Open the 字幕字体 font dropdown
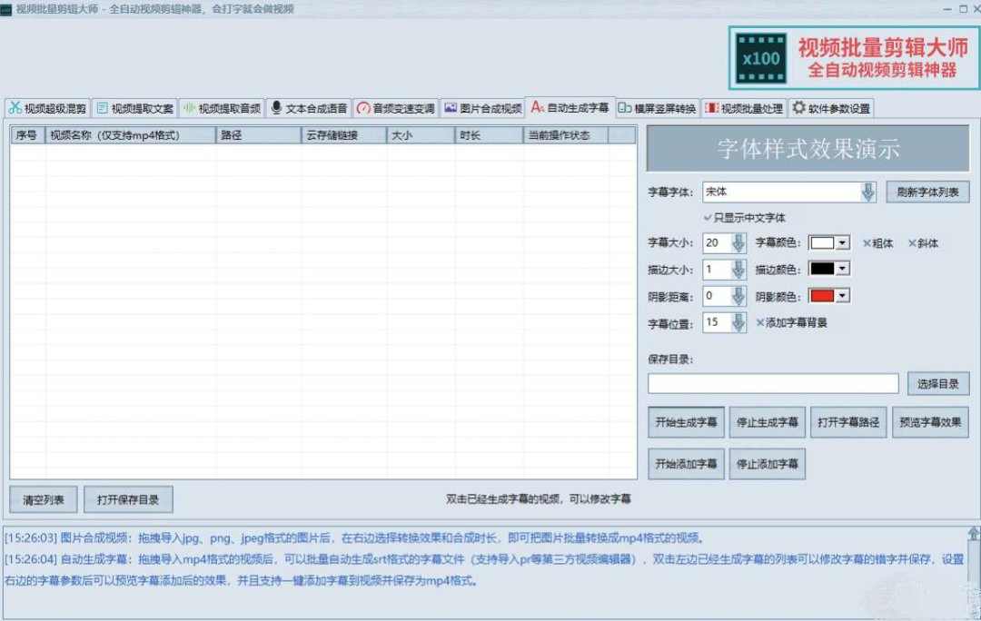The image size is (981, 621). click(868, 192)
